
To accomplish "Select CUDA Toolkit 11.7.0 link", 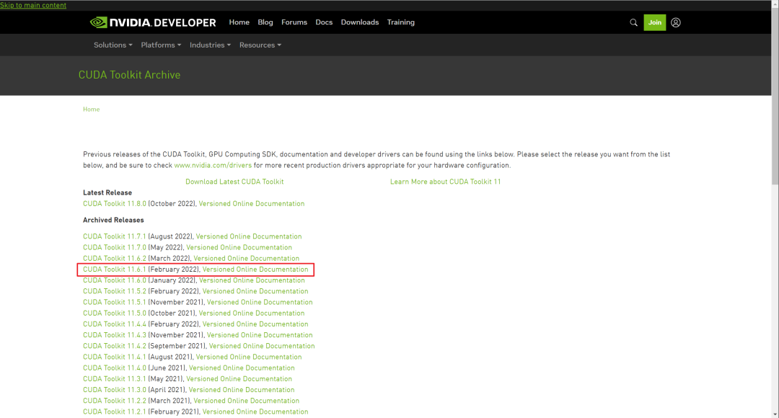I will pyautogui.click(x=115, y=247).
